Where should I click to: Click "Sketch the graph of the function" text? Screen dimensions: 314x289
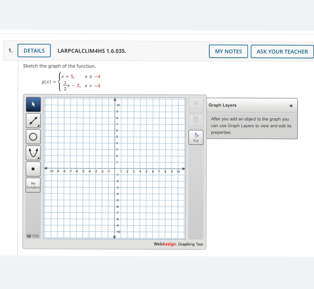pos(59,66)
